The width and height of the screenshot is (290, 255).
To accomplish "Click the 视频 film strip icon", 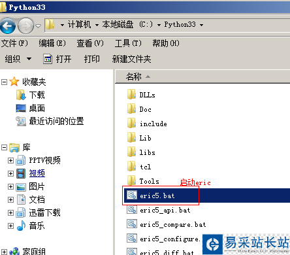I will [x=21, y=173].
